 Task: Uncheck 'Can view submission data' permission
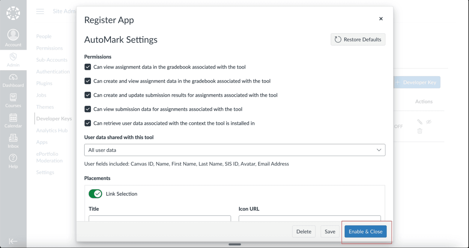click(x=88, y=109)
